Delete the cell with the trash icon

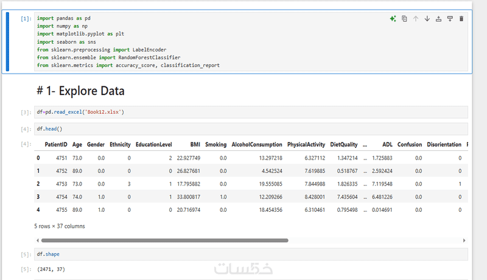point(461,19)
